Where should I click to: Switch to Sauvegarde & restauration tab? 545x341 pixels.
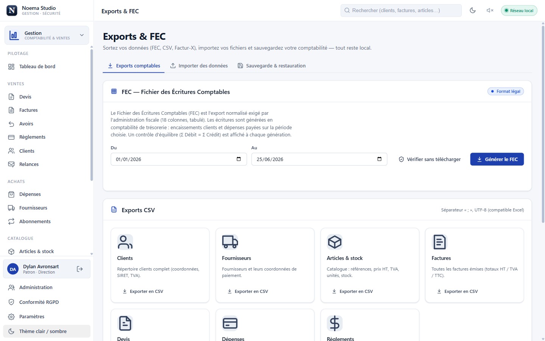pyautogui.click(x=271, y=66)
